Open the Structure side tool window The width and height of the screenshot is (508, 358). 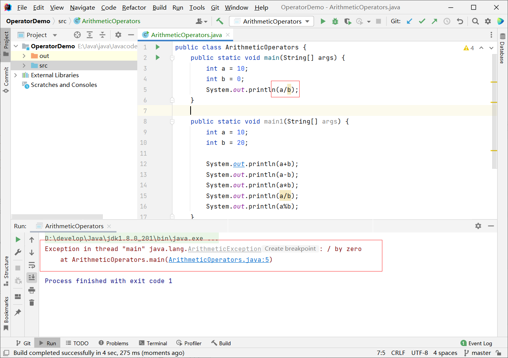(6, 271)
